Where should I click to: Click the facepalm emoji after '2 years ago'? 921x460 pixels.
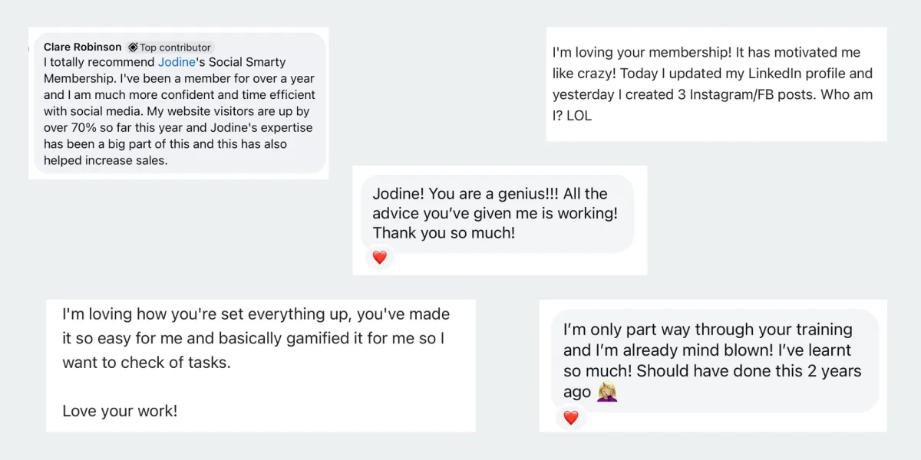(x=607, y=393)
